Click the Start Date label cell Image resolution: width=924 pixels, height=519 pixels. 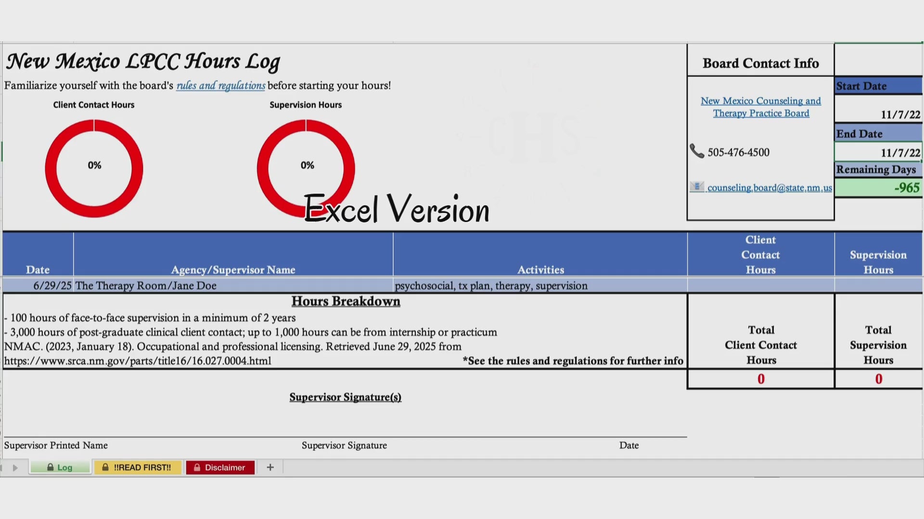pyautogui.click(x=879, y=86)
